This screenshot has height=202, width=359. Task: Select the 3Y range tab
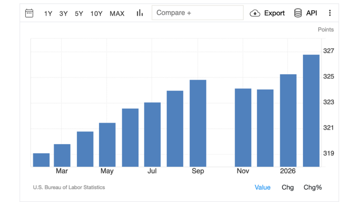click(x=63, y=14)
